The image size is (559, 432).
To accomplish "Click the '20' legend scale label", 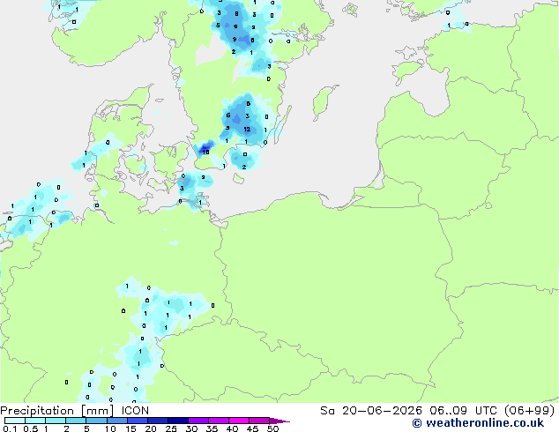I will 151,428.
